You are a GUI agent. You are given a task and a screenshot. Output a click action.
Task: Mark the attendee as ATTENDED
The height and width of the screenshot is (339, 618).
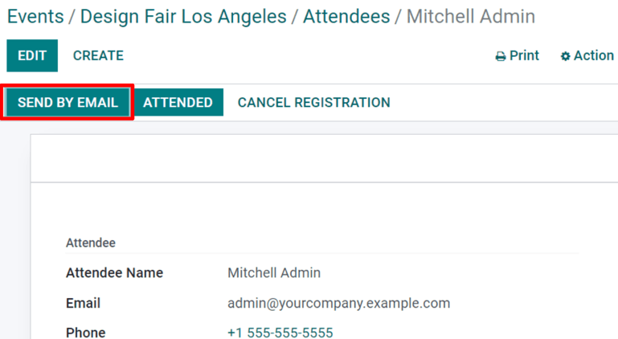(178, 103)
